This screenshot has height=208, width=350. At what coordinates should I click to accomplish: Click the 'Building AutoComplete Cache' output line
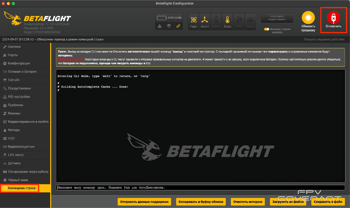click(93, 87)
